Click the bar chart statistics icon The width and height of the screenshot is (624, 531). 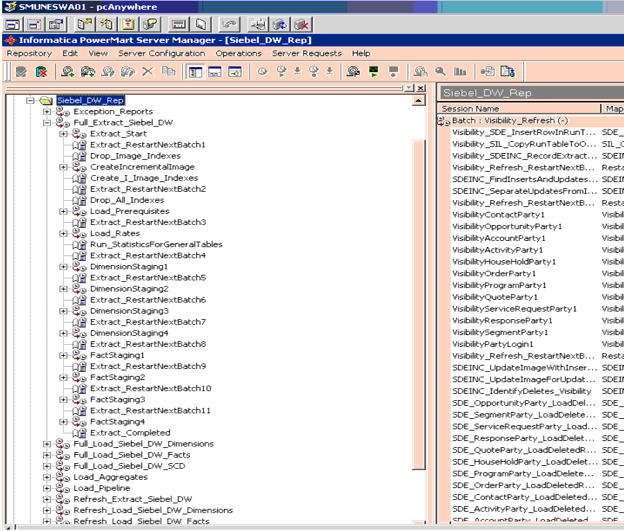pyautogui.click(x=460, y=71)
